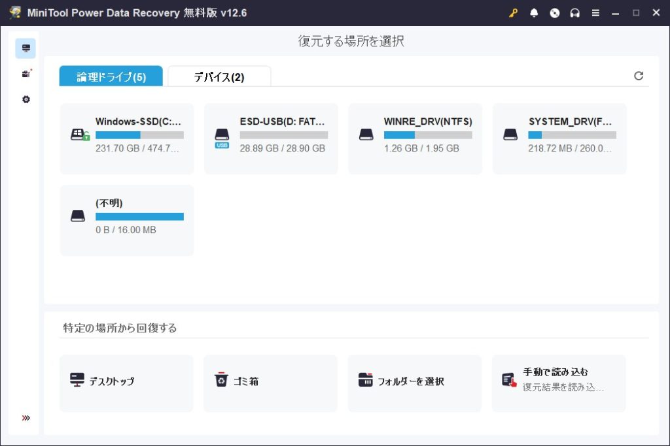Expand the sidebar with the double-arrow icon
The height and width of the screenshot is (446, 670).
26,418
